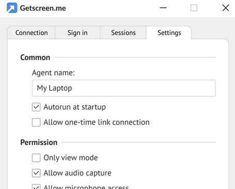Image resolution: width=235 pixels, height=189 pixels.
Task: Click the Permission section heading
Action: coord(39,143)
